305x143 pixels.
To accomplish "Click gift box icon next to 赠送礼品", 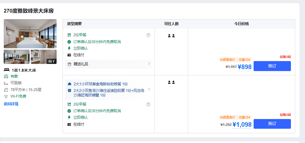I will [69, 64].
